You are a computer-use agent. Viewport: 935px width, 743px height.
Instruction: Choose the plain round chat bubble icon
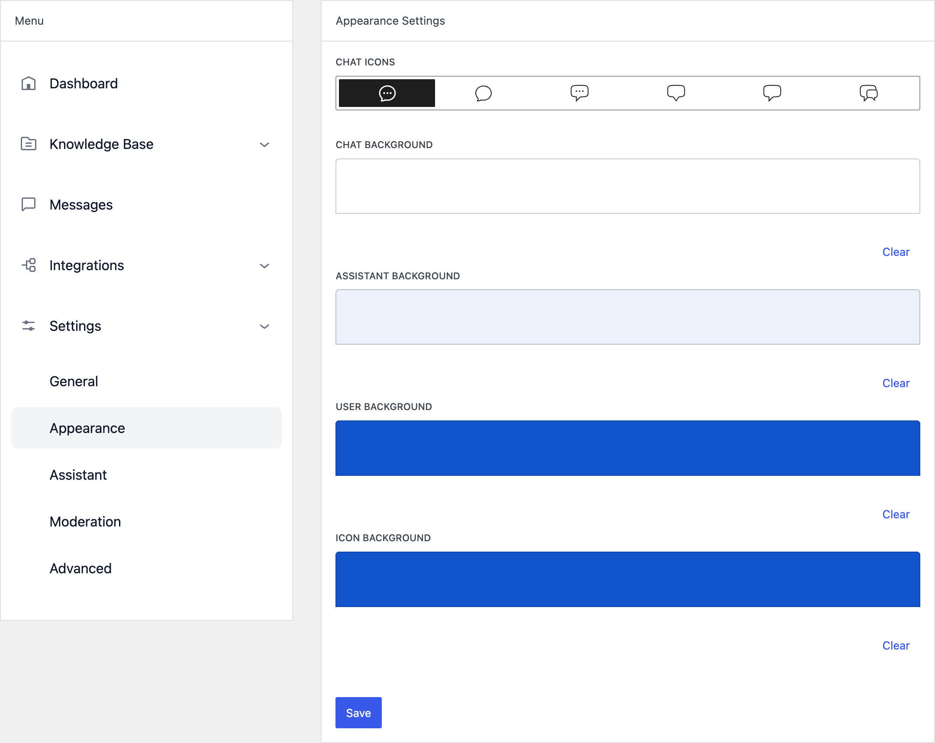[483, 93]
